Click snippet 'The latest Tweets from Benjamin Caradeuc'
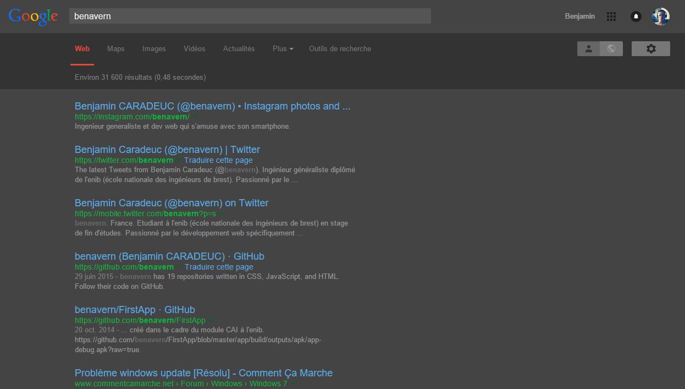Image resolution: width=685 pixels, height=389 pixels. [x=215, y=175]
